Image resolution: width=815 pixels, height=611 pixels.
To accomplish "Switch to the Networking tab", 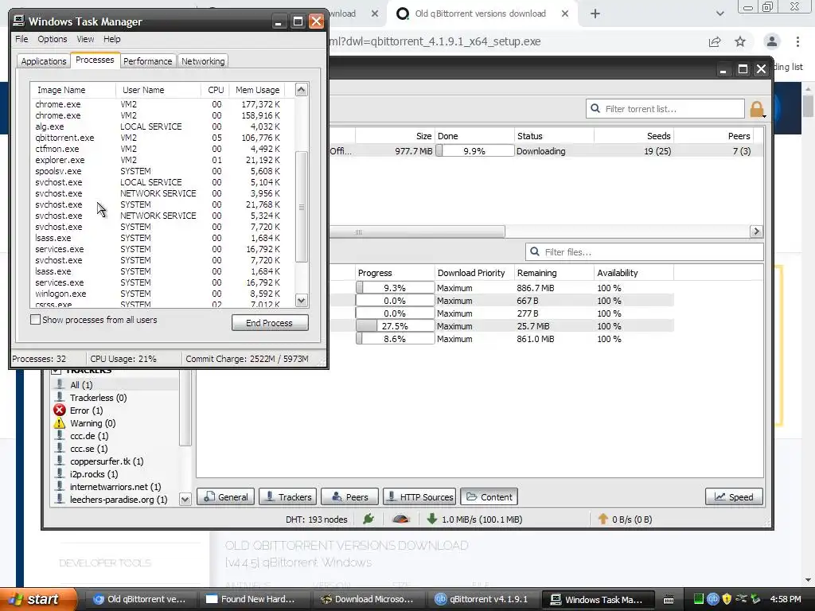I will [x=203, y=60].
